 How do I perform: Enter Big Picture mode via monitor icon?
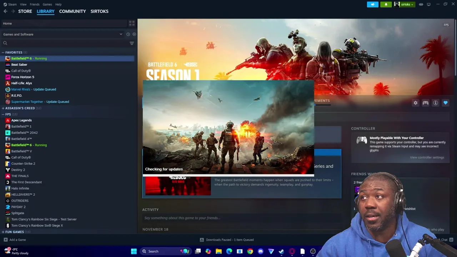click(428, 4)
